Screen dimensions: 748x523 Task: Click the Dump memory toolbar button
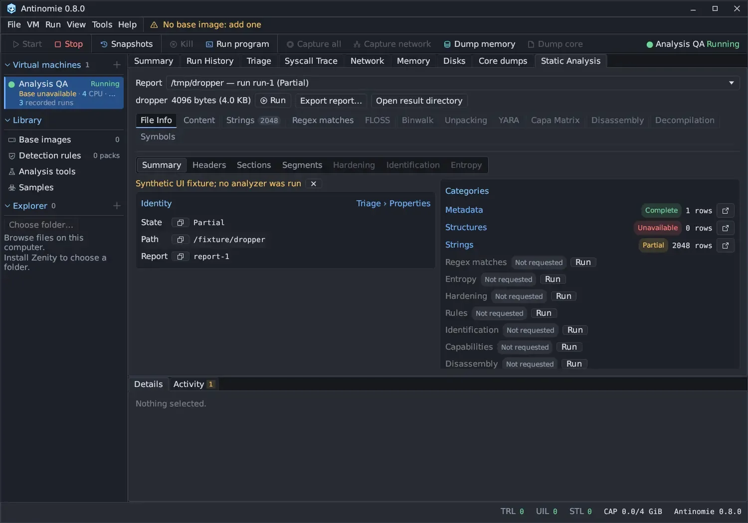479,44
